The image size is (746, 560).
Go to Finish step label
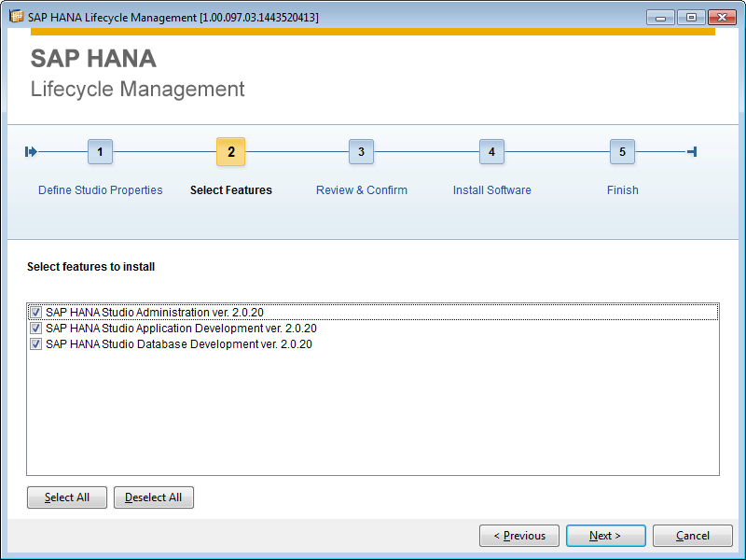point(622,190)
